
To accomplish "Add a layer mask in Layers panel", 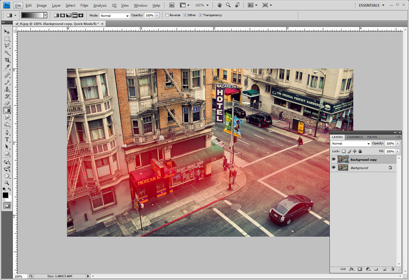I will (x=360, y=269).
